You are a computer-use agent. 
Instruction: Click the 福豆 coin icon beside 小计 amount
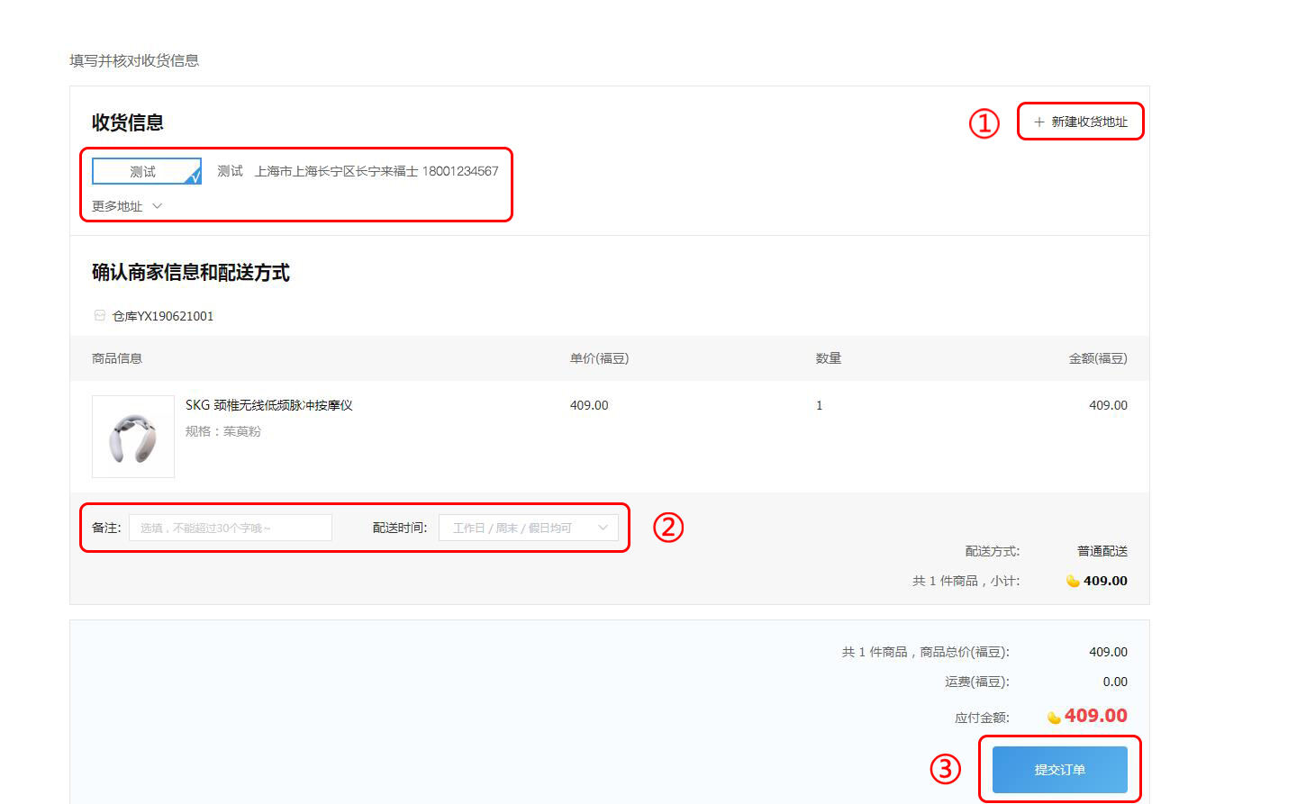tap(1073, 581)
